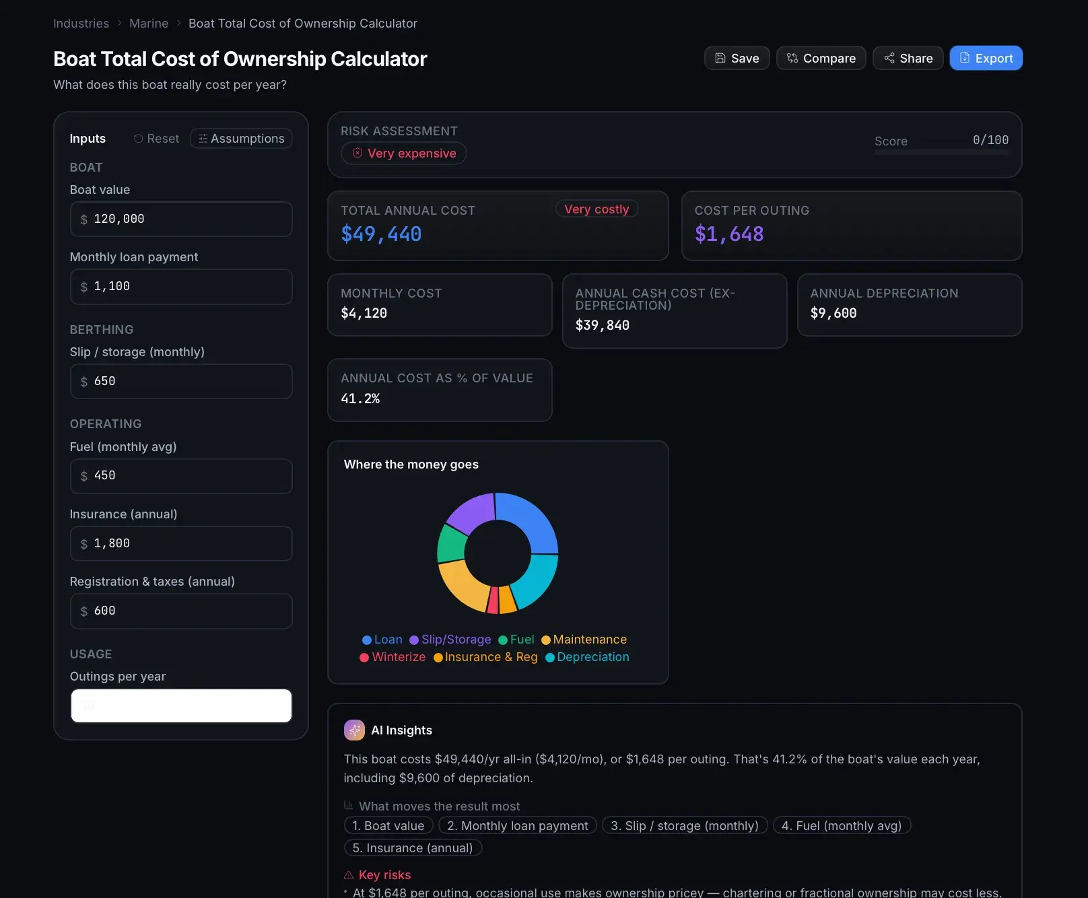Screen dimensions: 1088x898
Task: Open the Assumptions panel
Action: tap(241, 138)
